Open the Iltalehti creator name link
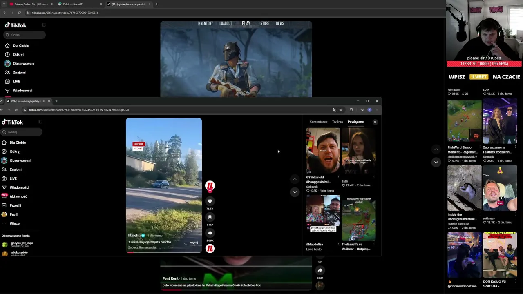Image resolution: width=523 pixels, height=294 pixels. (134, 236)
